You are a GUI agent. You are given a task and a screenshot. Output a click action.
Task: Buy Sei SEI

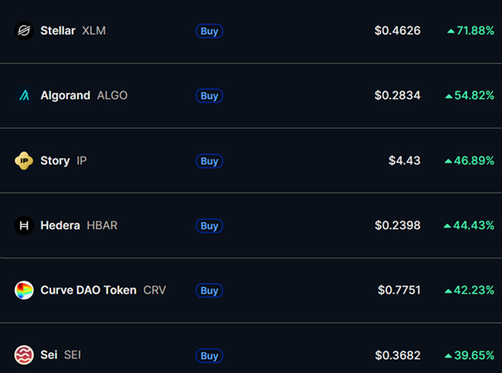[x=210, y=355]
